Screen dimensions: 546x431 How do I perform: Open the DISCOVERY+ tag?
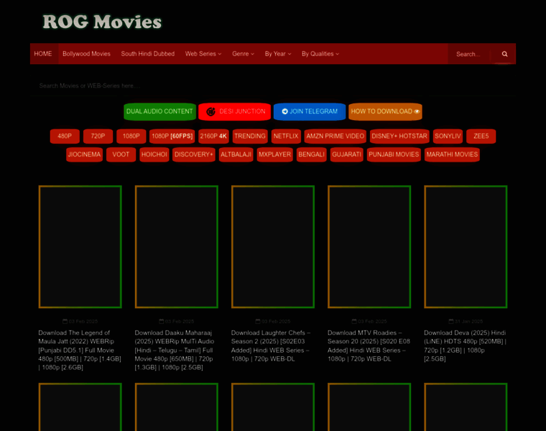193,154
